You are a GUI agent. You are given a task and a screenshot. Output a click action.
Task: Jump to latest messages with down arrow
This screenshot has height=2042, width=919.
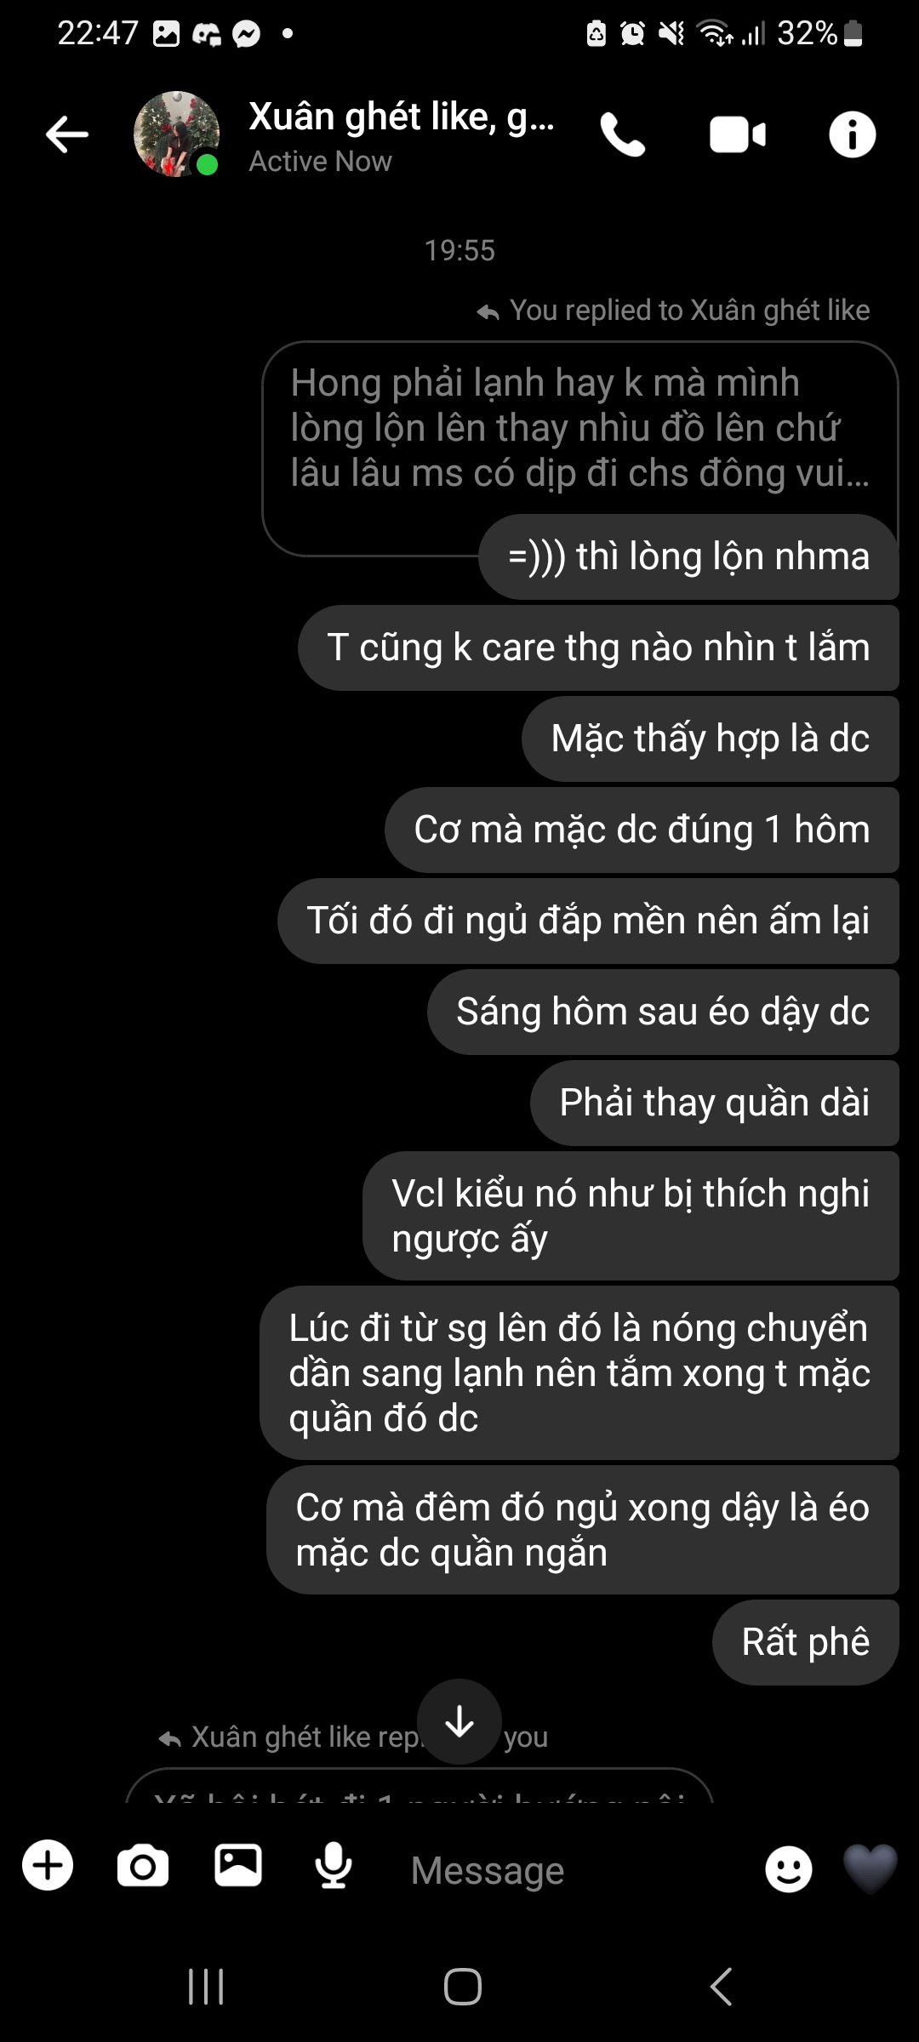click(459, 1721)
